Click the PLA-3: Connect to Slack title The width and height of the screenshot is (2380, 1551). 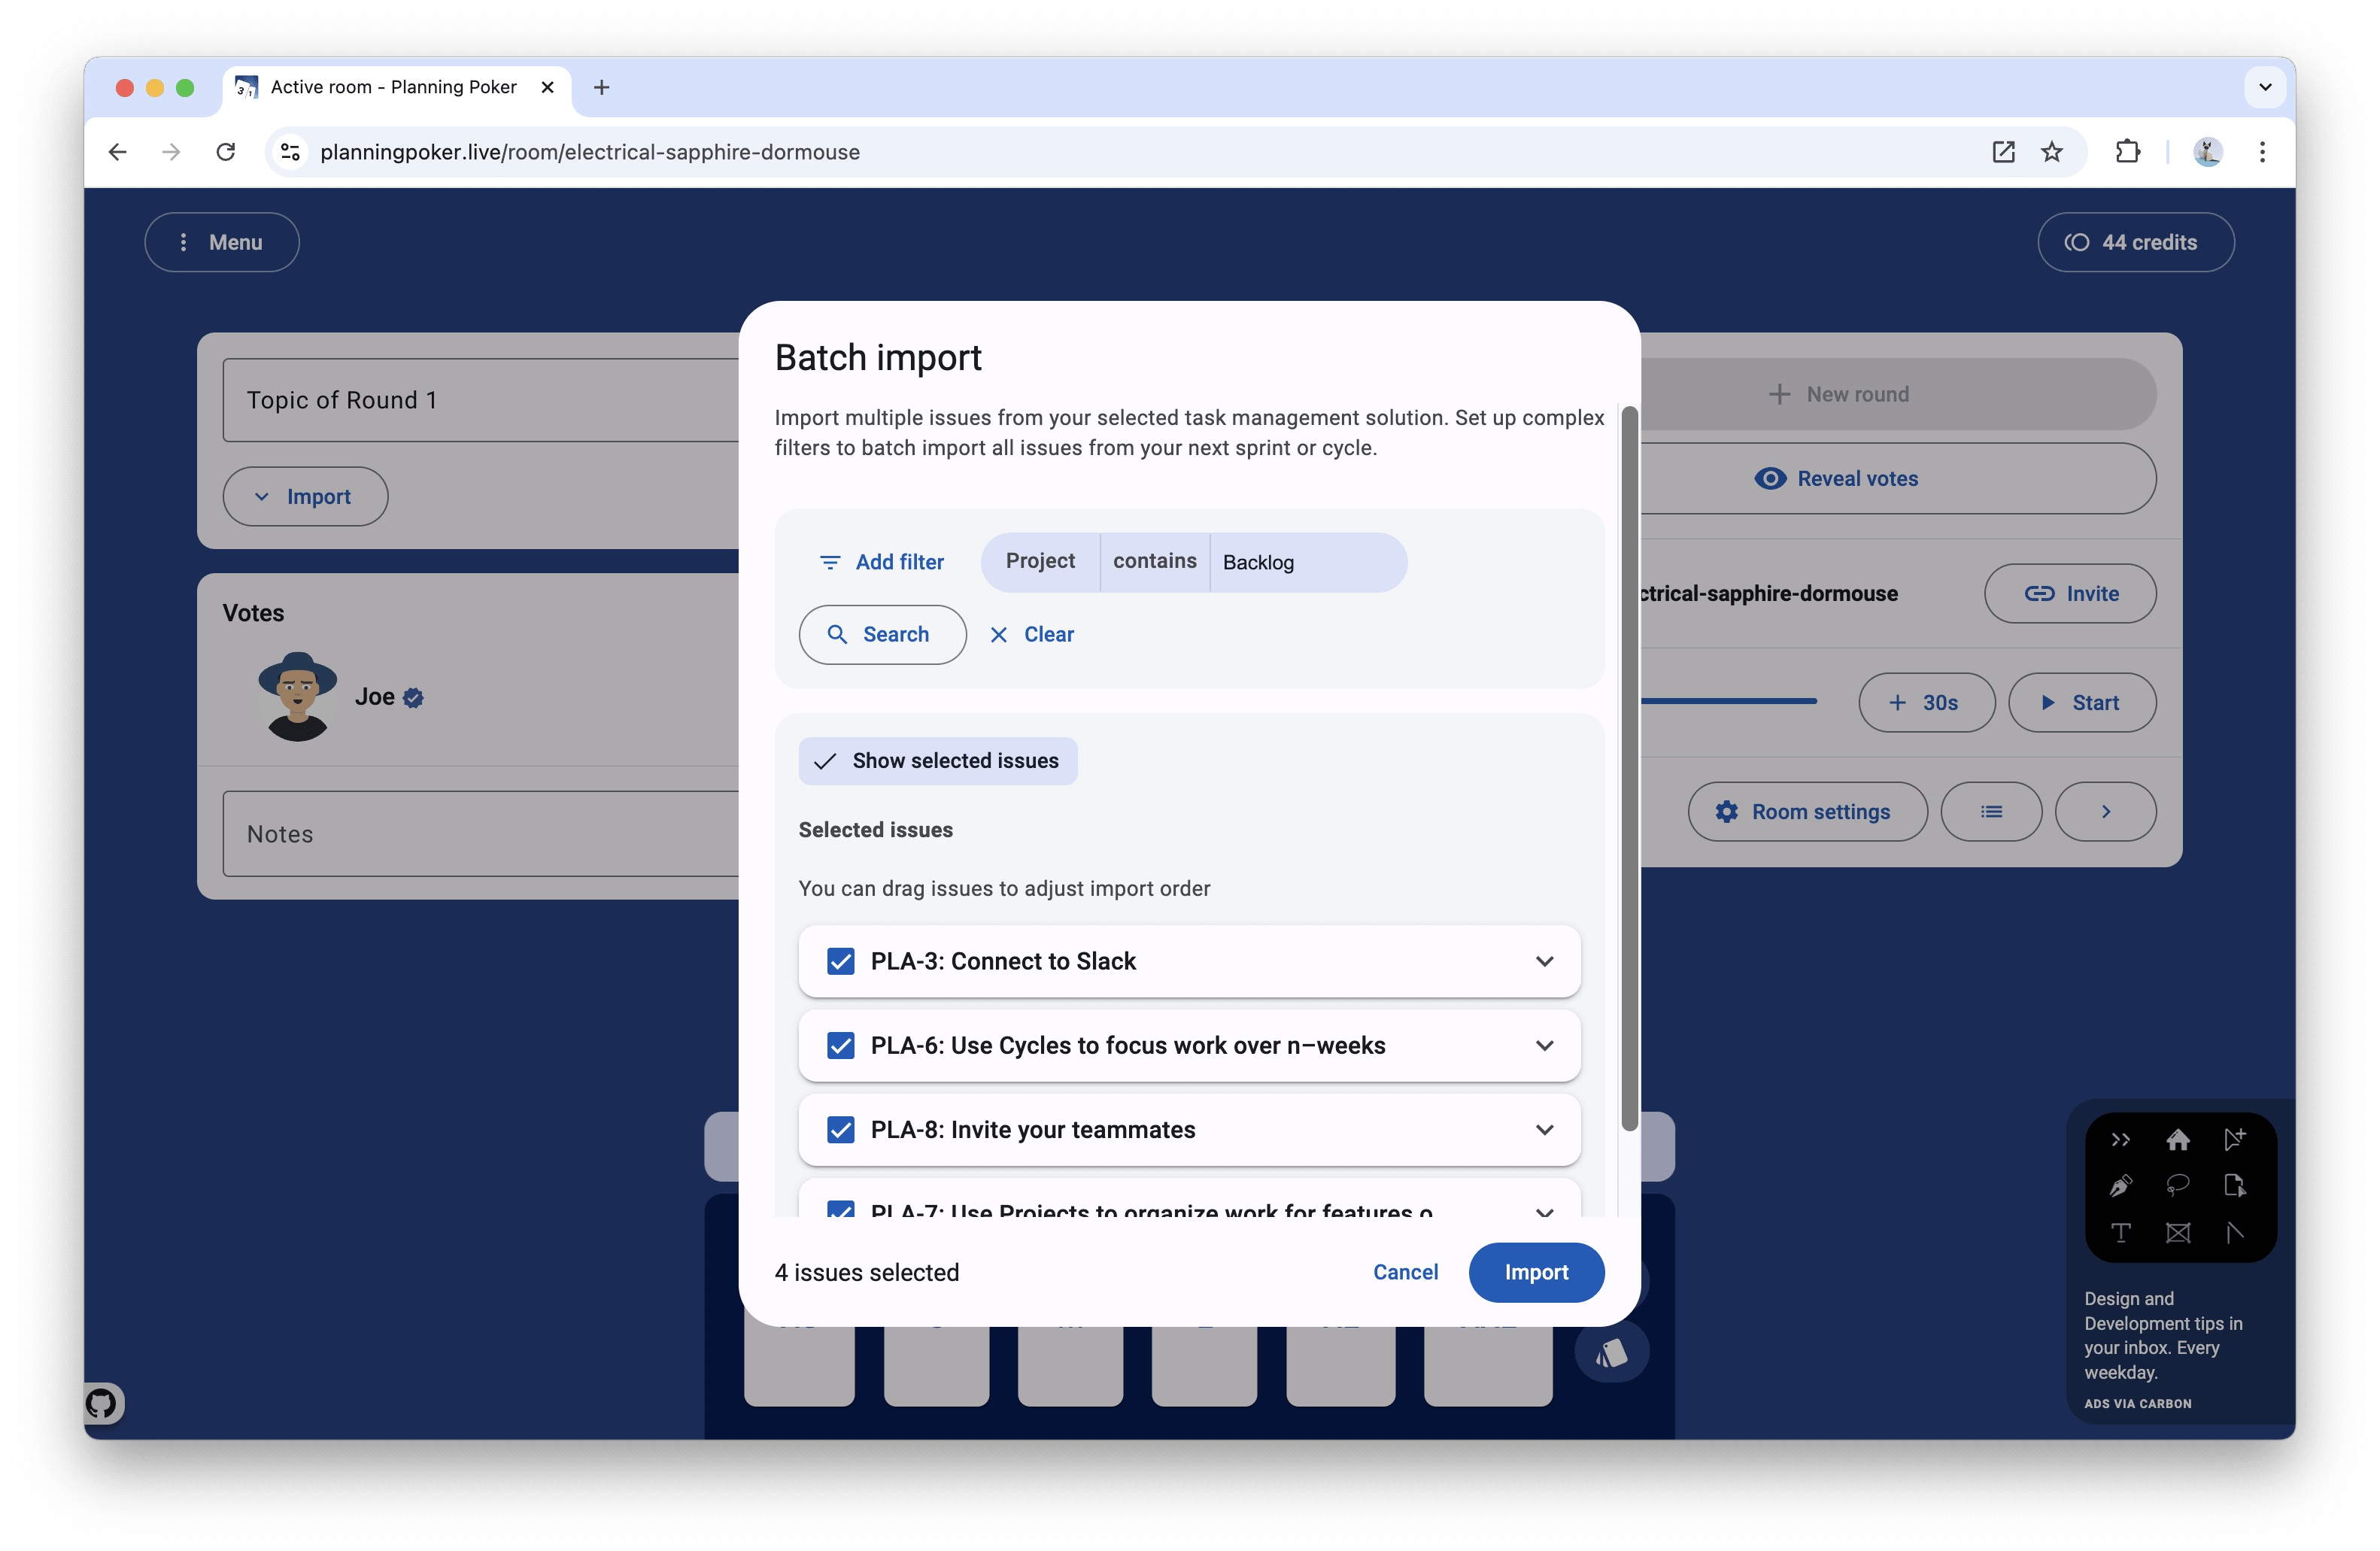1003,961
